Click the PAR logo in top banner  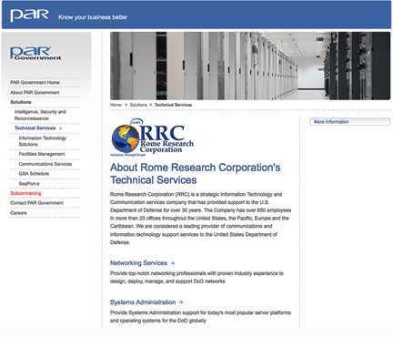(29, 15)
